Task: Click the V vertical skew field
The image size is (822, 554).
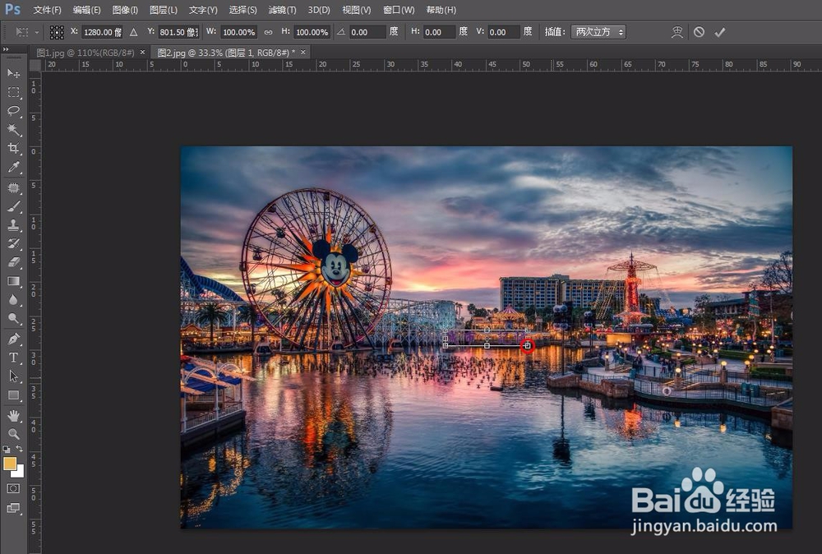Action: click(x=504, y=33)
